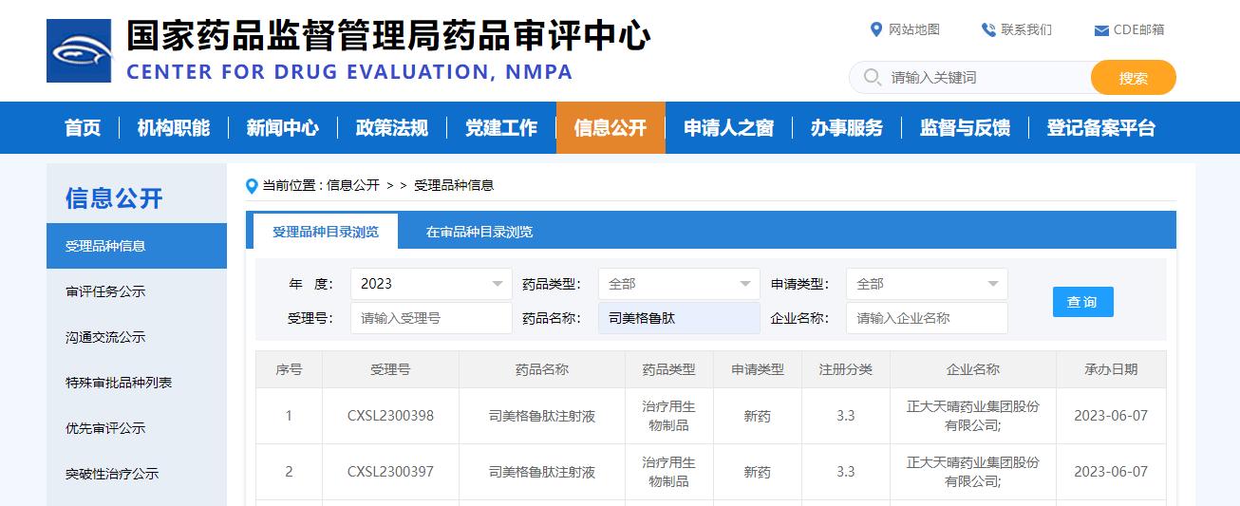Open 办事服务 menu
This screenshot has width=1240, height=506.
(x=847, y=128)
